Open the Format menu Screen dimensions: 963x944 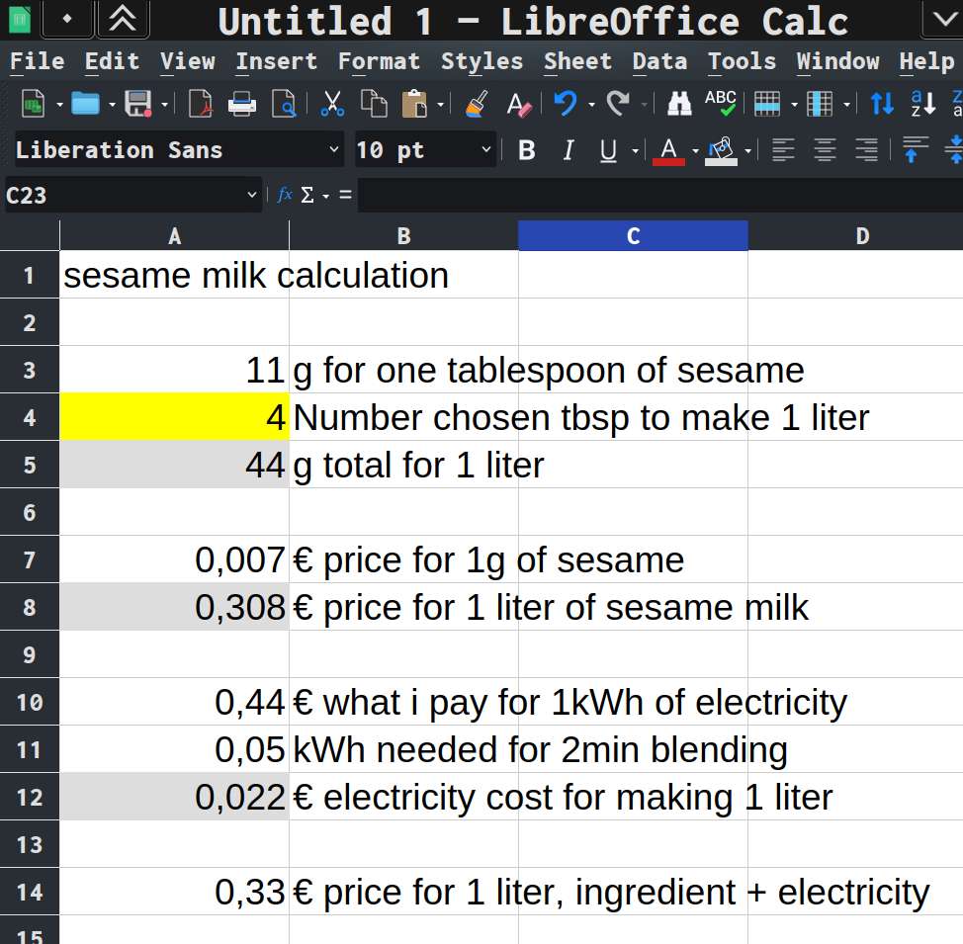click(379, 61)
